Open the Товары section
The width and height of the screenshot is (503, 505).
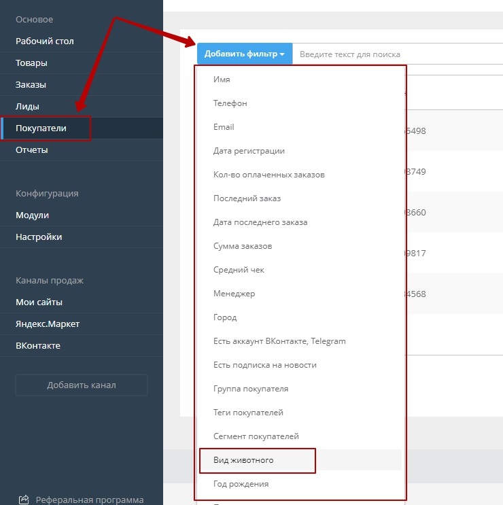pyautogui.click(x=31, y=63)
